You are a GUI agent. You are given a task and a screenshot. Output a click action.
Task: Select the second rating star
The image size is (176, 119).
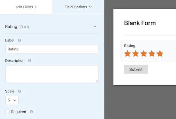coord(136,54)
